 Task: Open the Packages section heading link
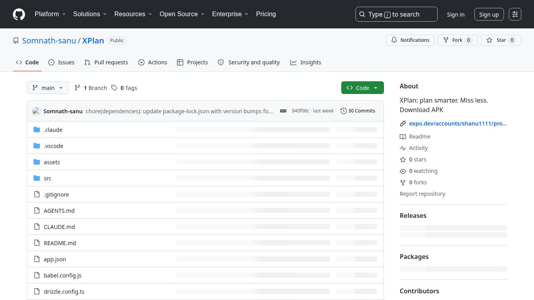coord(414,257)
